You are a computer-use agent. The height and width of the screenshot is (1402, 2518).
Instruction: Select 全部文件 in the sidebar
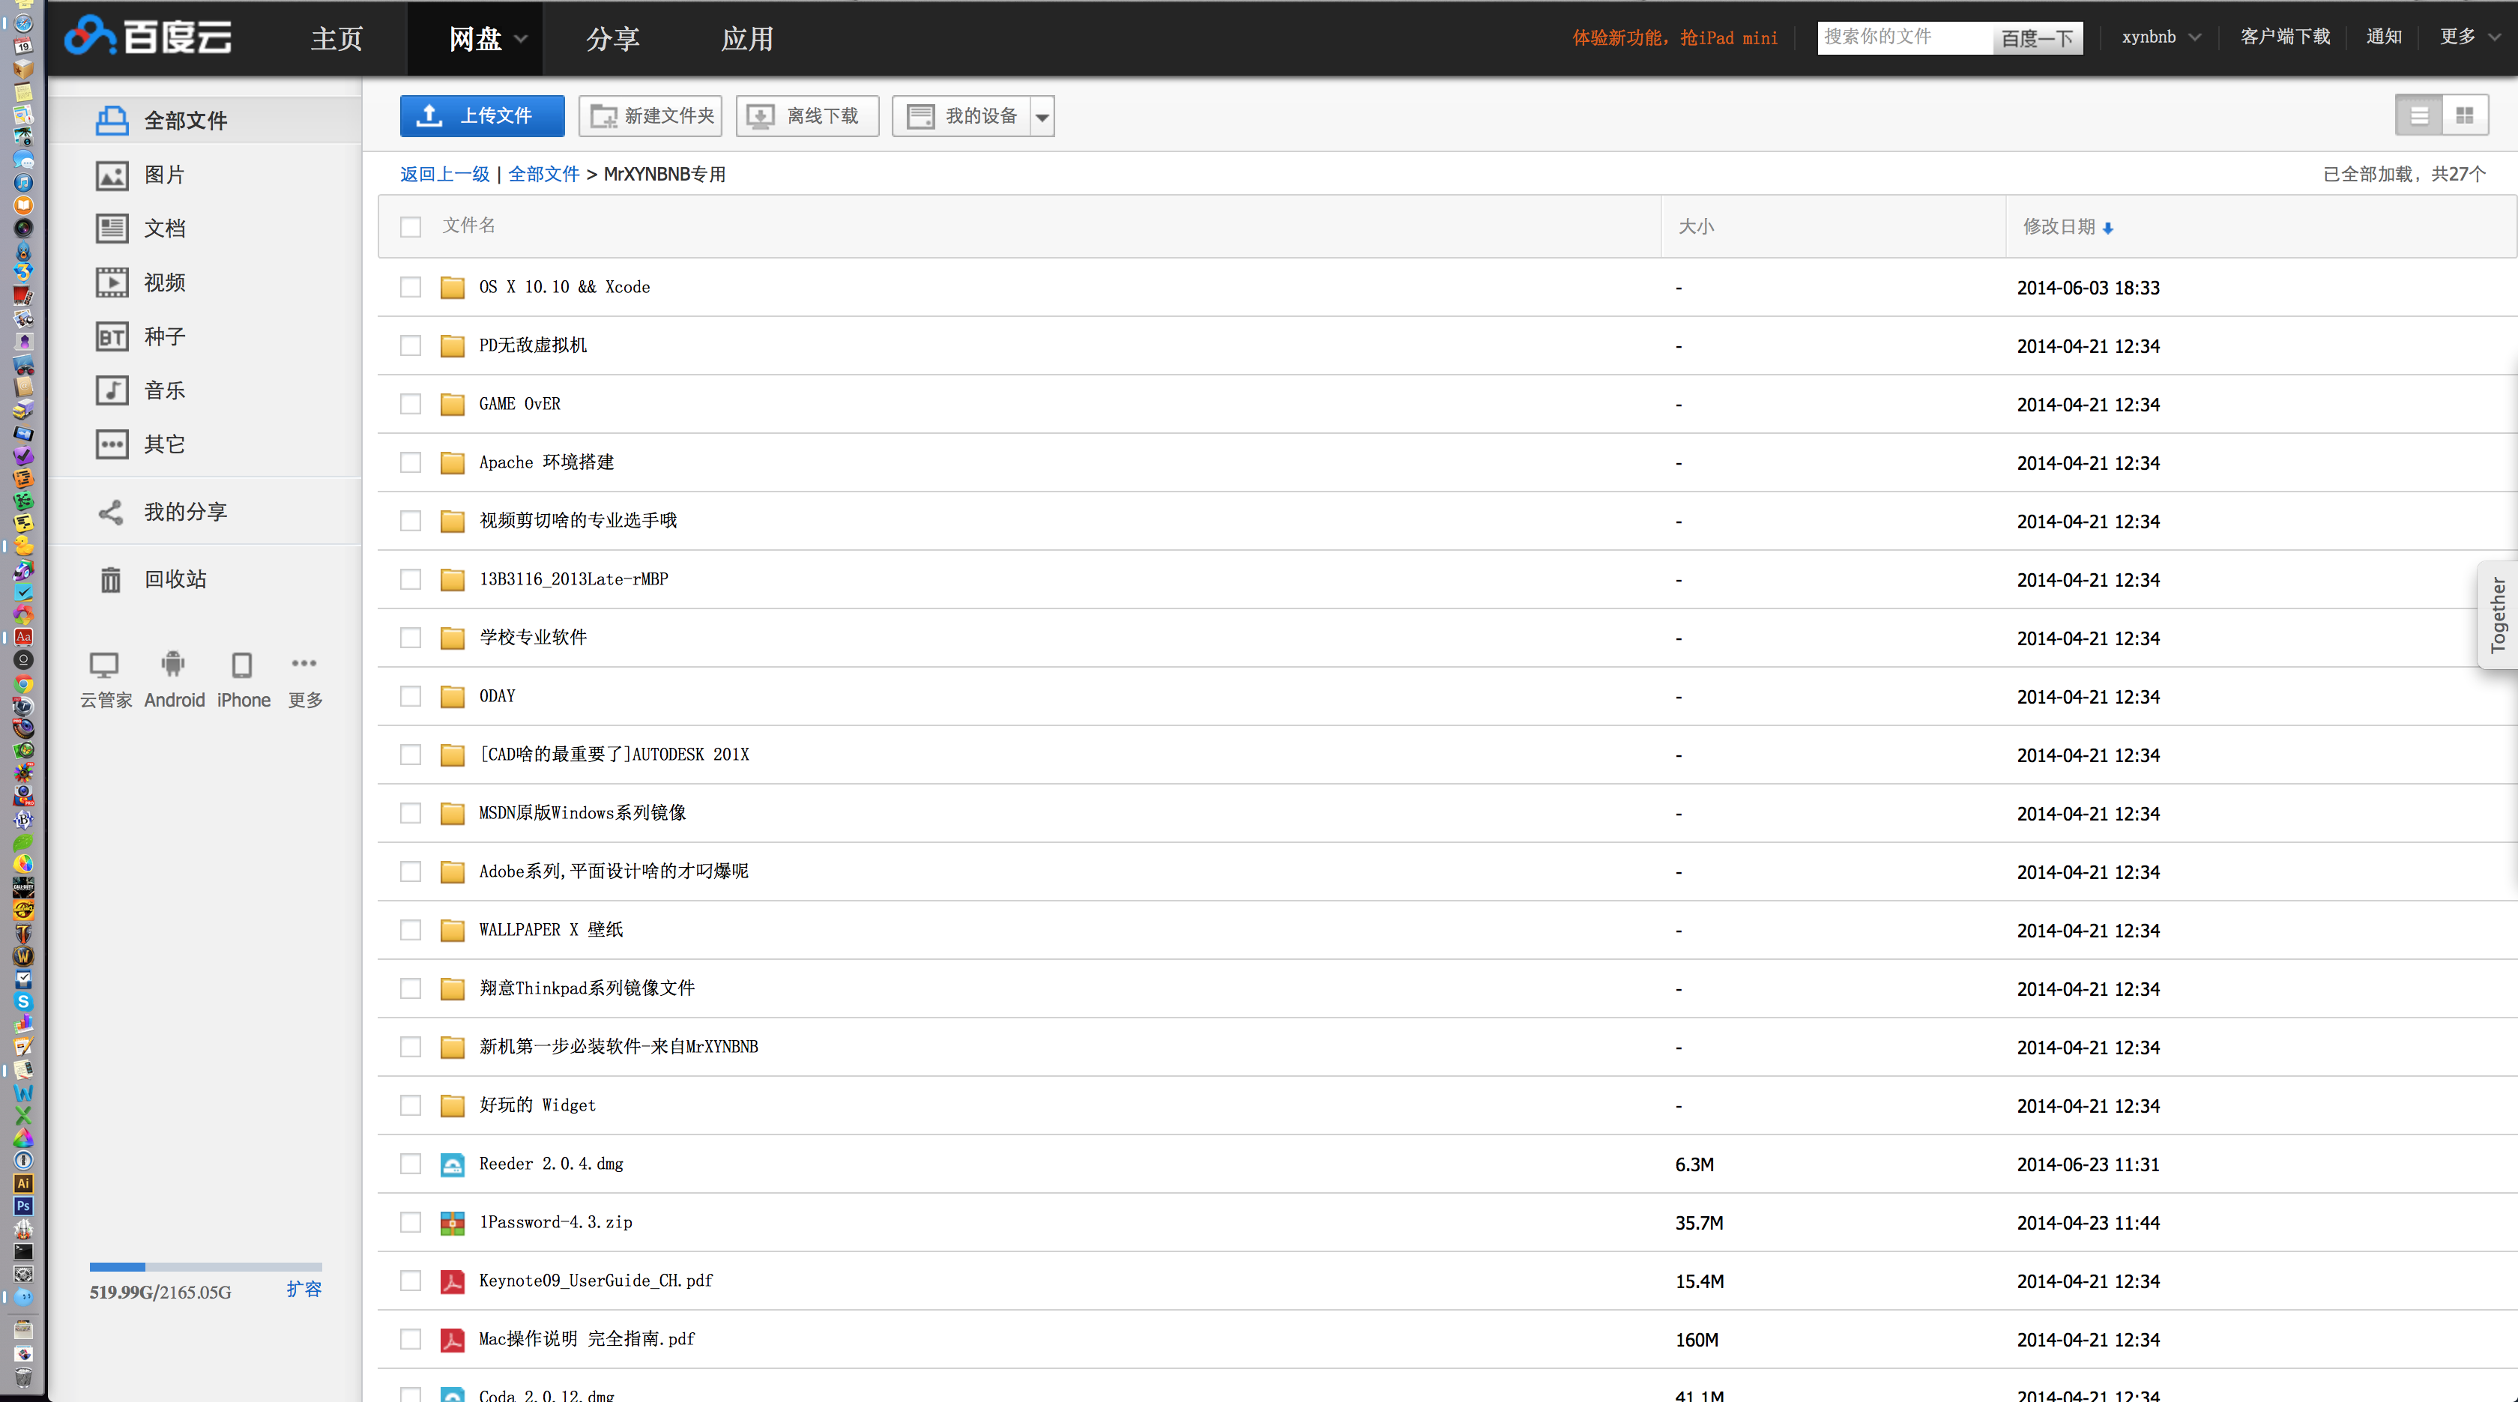205,121
